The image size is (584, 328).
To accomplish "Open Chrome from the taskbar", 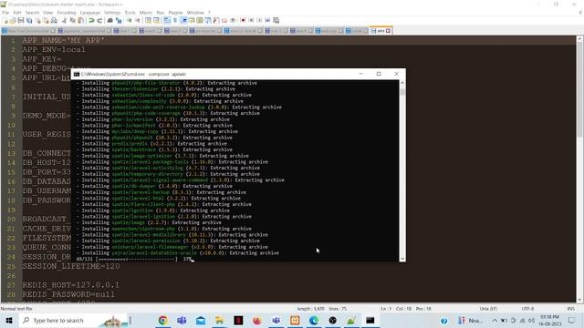I will coord(162,320).
